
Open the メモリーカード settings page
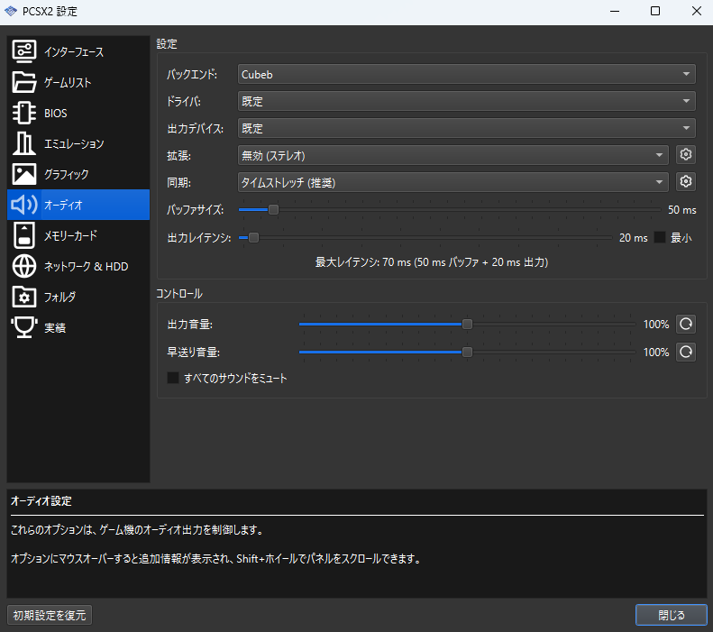(78, 235)
